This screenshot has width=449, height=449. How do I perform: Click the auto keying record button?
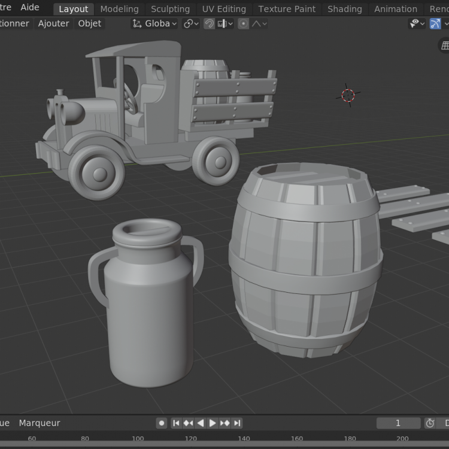pyautogui.click(x=162, y=423)
